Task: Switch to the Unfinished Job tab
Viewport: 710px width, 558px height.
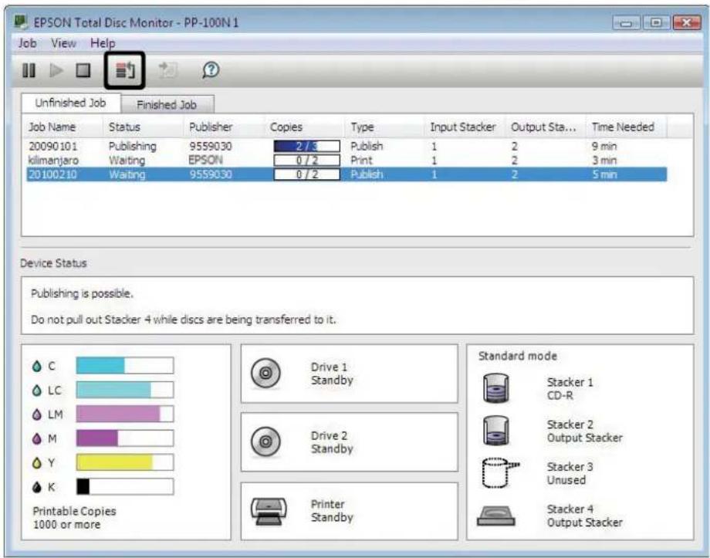Action: pyautogui.click(x=71, y=103)
